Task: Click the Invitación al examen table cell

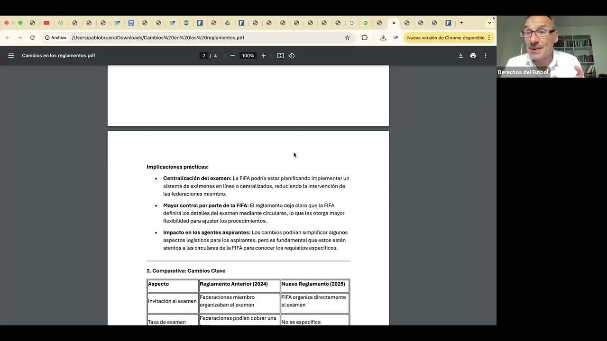Action: point(173,303)
